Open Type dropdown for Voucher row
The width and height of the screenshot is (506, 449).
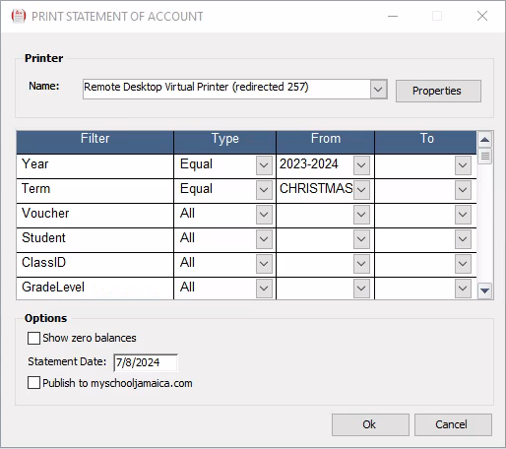(x=264, y=215)
